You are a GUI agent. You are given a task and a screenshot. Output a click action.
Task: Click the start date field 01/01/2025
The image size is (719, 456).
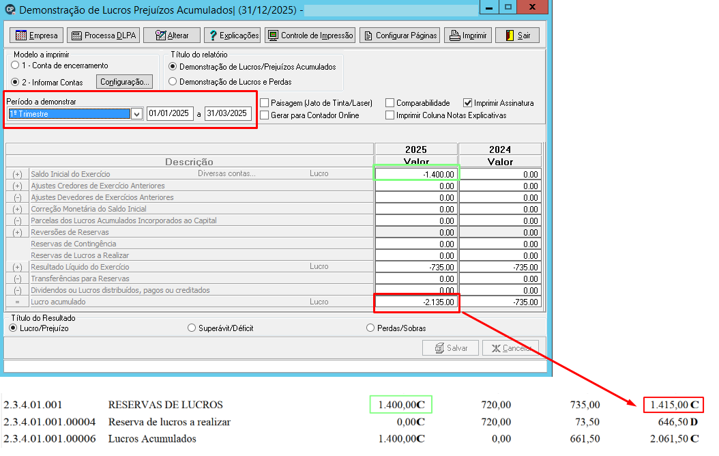coord(170,113)
